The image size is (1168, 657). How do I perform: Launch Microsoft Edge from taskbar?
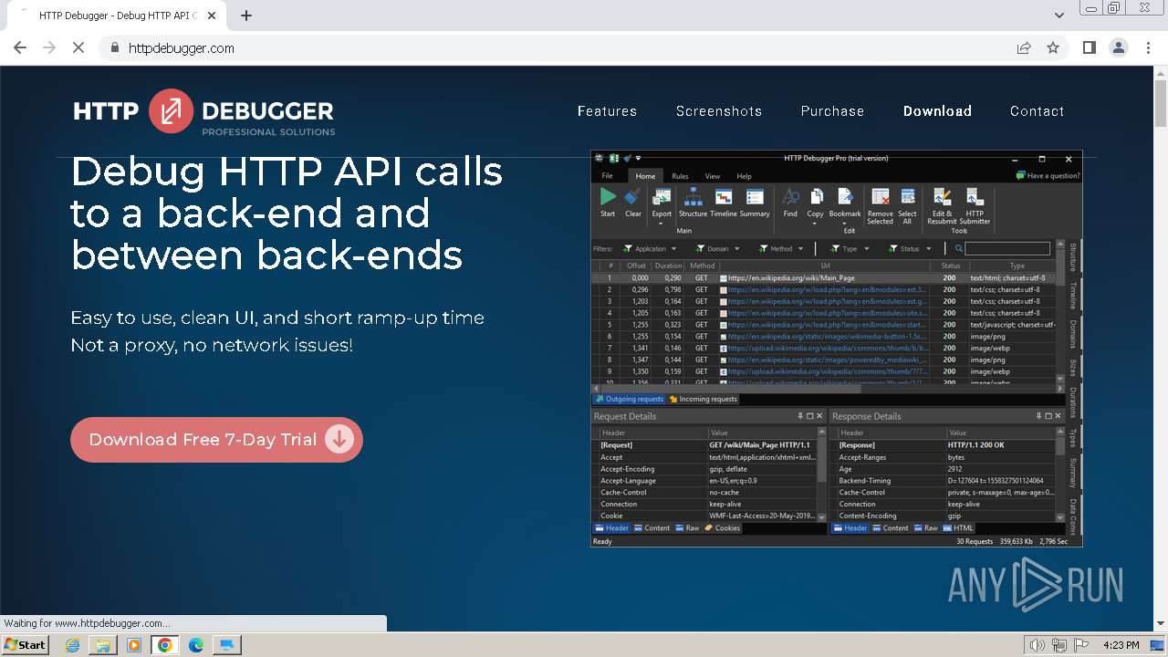coord(196,645)
